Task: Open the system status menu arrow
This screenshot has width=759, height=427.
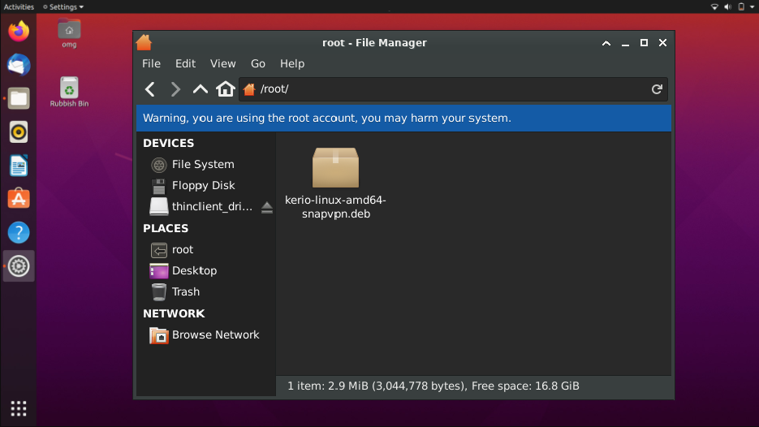Action: pos(753,6)
